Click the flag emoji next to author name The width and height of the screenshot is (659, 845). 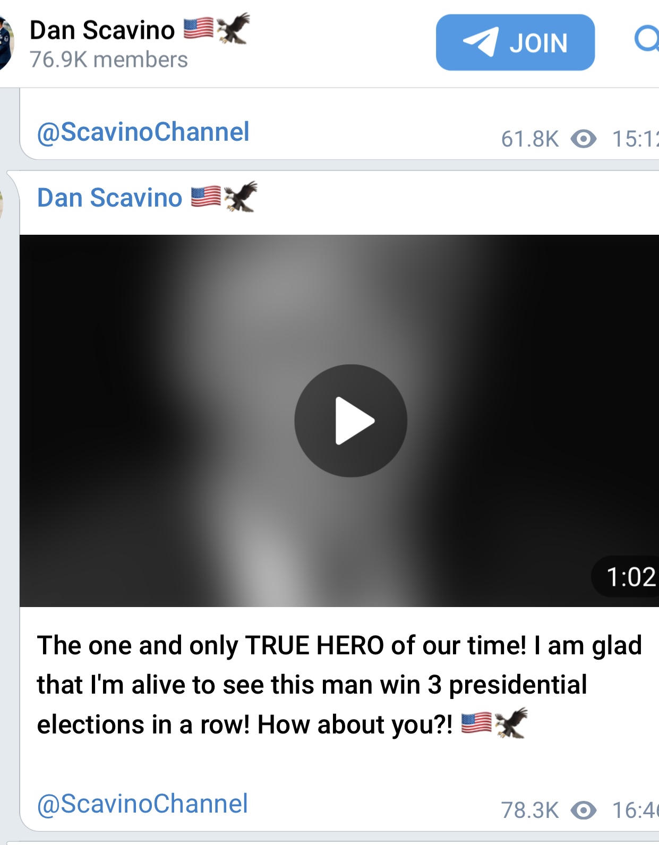tap(206, 197)
